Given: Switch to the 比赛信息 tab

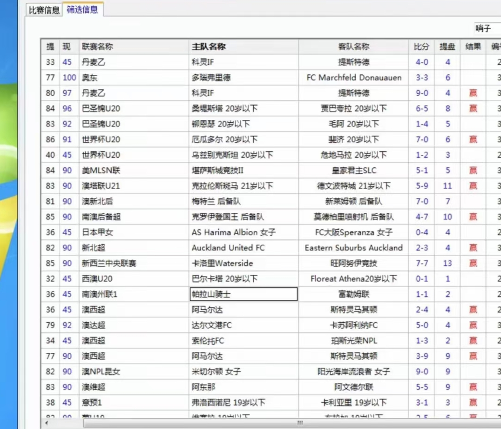Looking at the screenshot, I should click(x=44, y=10).
